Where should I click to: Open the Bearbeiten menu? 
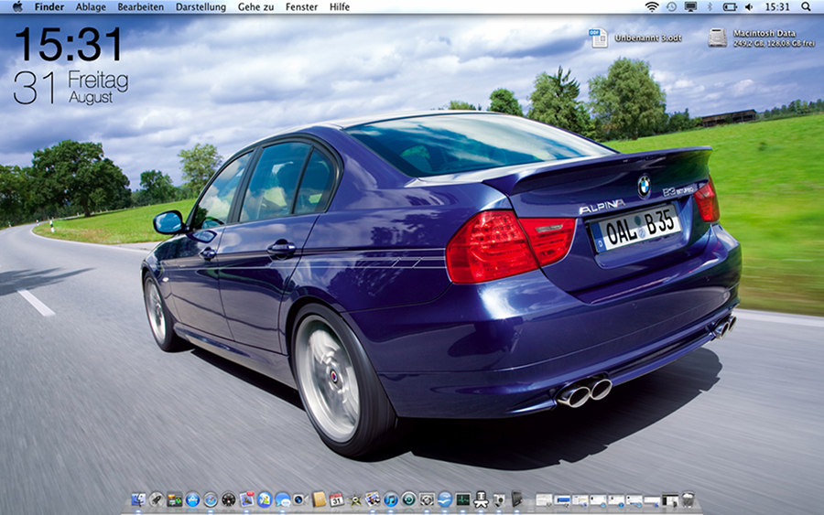(x=140, y=6)
